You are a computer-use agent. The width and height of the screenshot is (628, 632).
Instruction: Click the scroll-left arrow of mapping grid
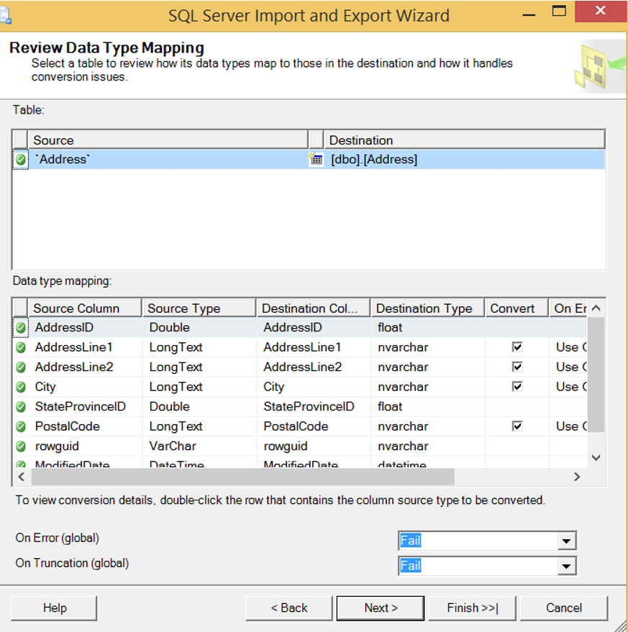click(22, 477)
